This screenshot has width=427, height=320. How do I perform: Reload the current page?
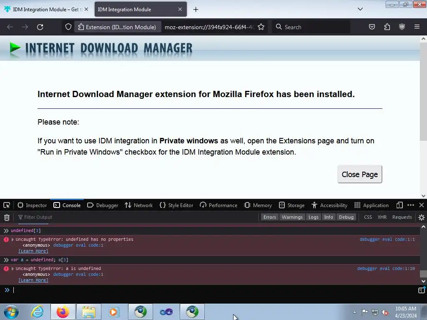pyautogui.click(x=40, y=27)
